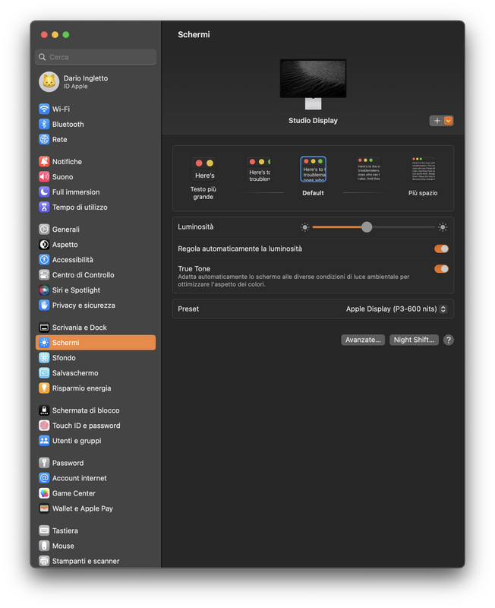This screenshot has height=608, width=495.
Task: Open Suono speaker icon
Action: click(44, 177)
